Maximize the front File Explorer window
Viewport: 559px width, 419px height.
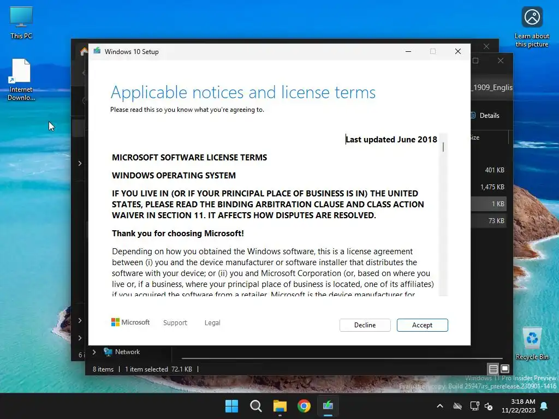475,61
